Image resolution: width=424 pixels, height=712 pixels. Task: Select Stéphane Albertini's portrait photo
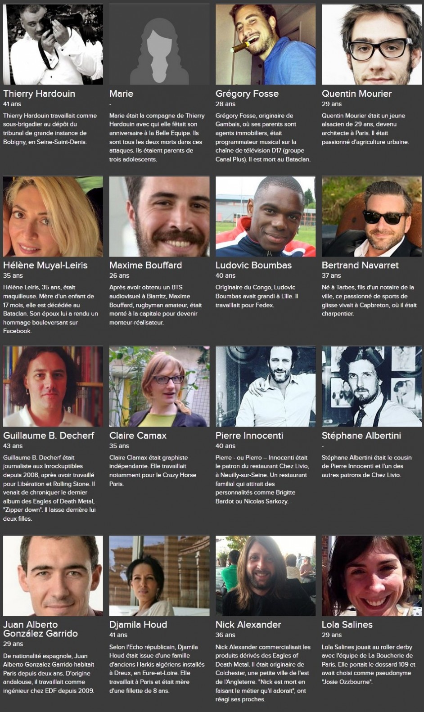(372, 386)
